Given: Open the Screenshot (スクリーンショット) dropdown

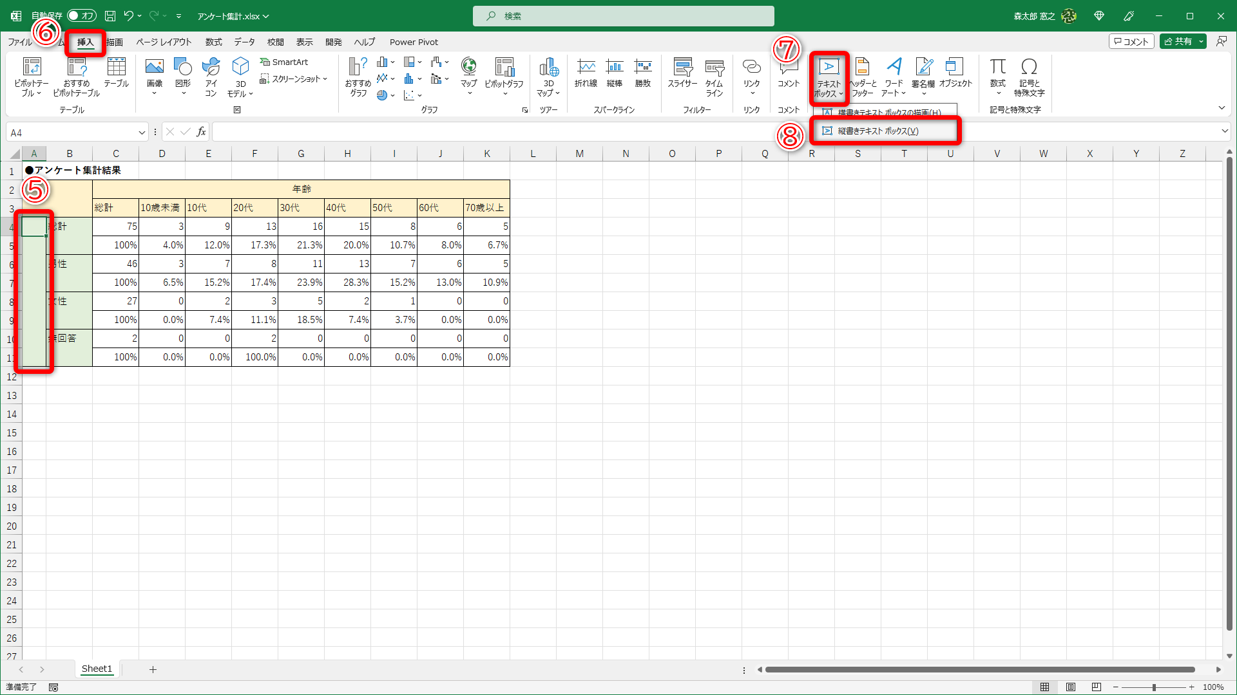Looking at the screenshot, I should click(294, 79).
